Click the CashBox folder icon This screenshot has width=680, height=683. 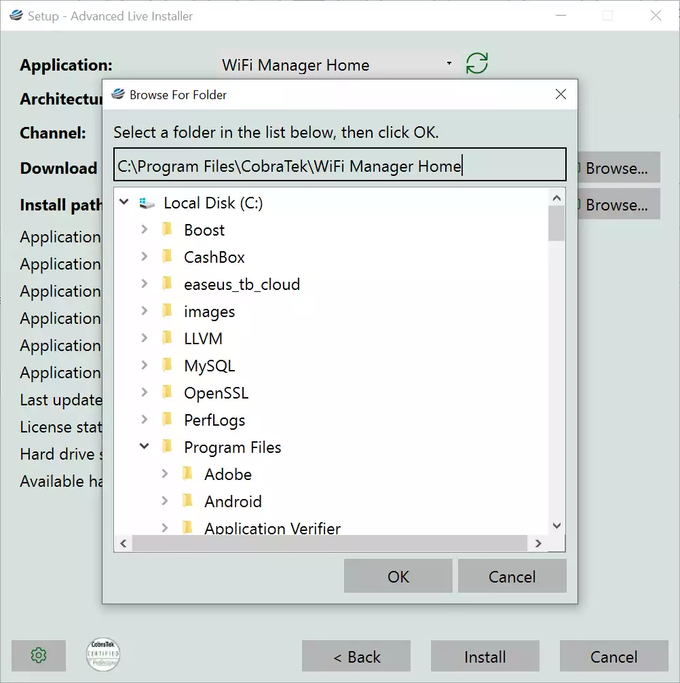(x=167, y=257)
